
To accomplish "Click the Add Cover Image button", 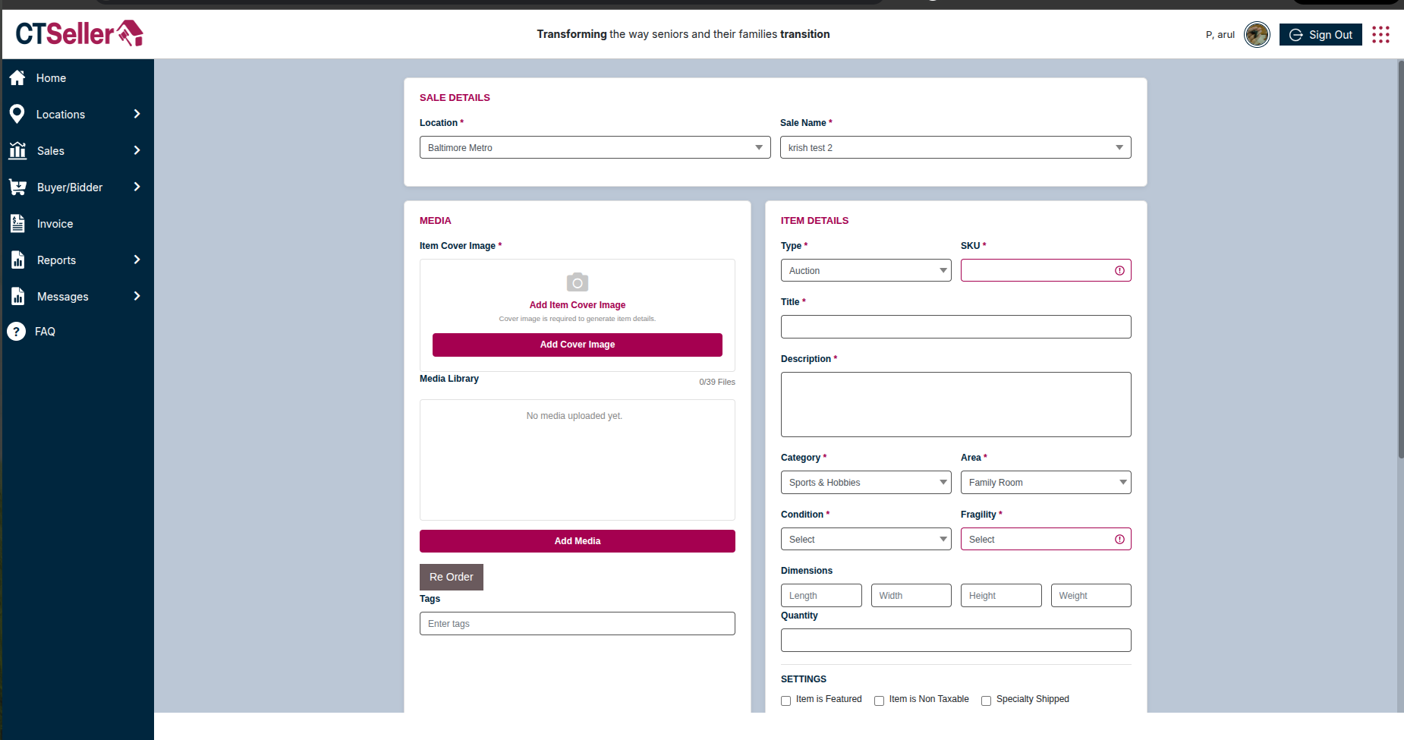I will tap(578, 345).
